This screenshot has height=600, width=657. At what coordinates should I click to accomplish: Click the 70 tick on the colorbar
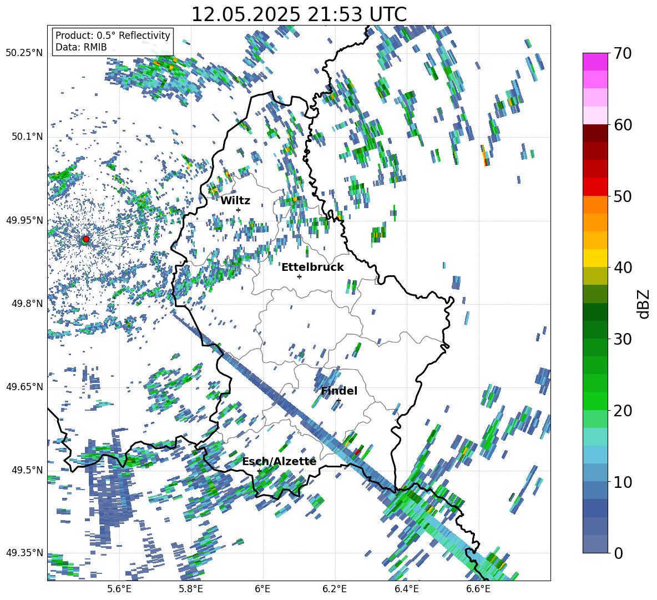(x=622, y=53)
